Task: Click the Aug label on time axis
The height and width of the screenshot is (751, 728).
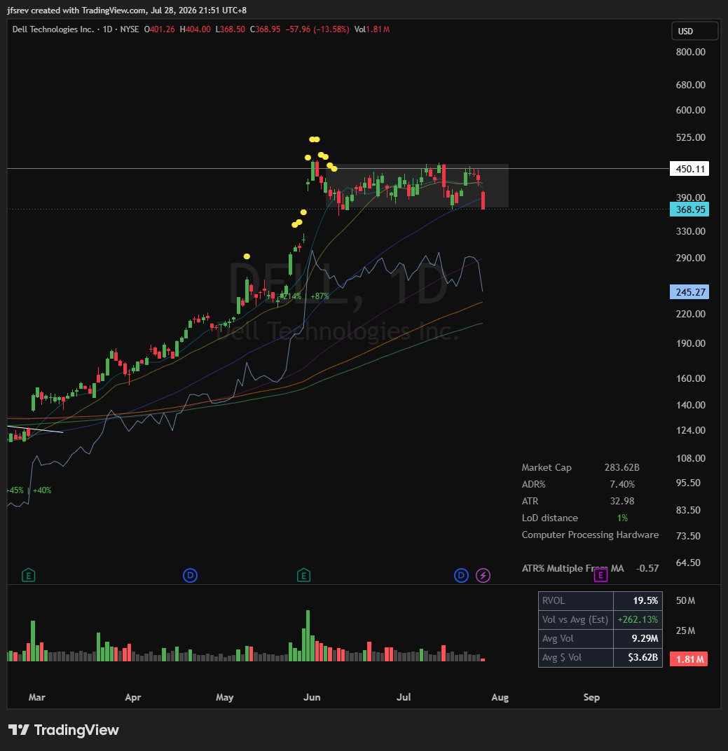Action: click(500, 697)
